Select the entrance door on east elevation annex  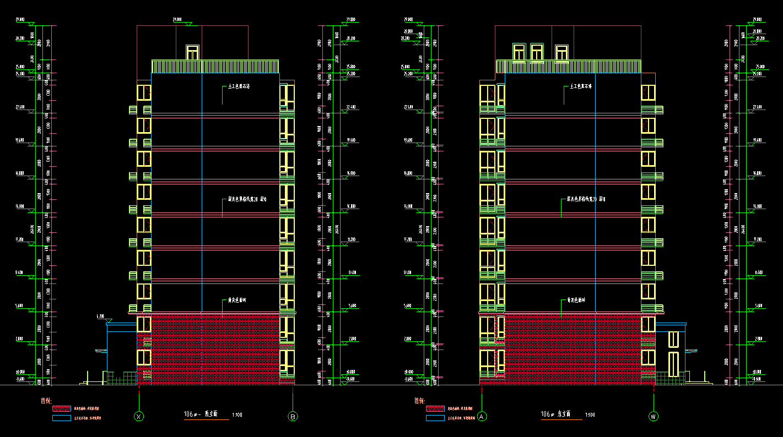(x=673, y=364)
